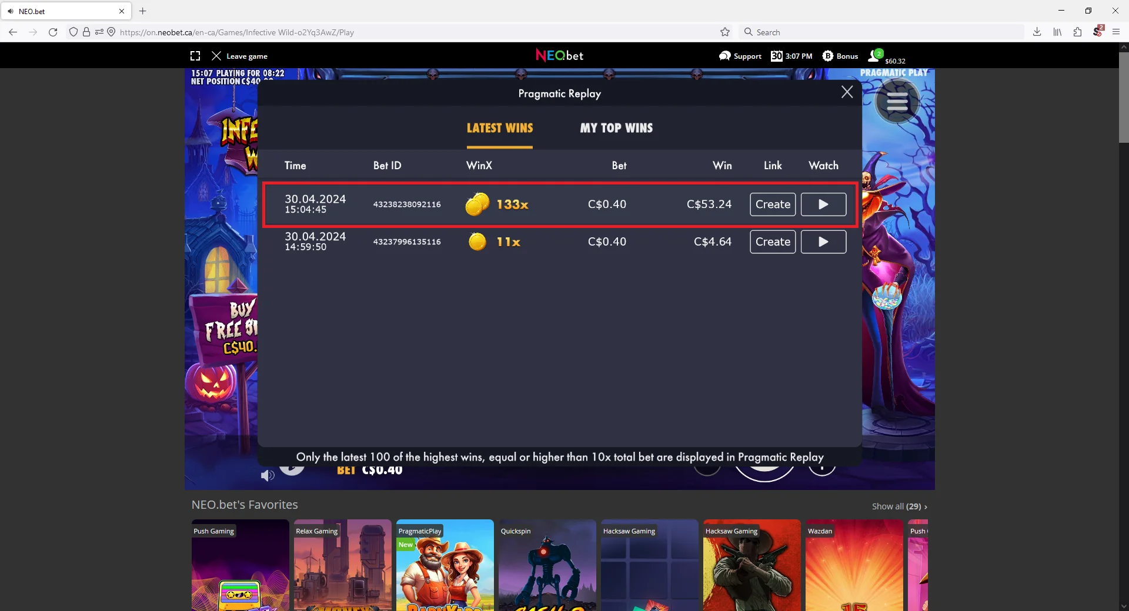Image resolution: width=1129 pixels, height=611 pixels.
Task: Click the 133x win multiplier
Action: [x=512, y=204]
